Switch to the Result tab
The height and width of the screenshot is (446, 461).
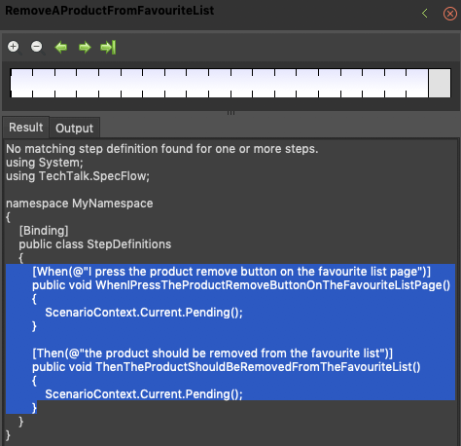26,128
